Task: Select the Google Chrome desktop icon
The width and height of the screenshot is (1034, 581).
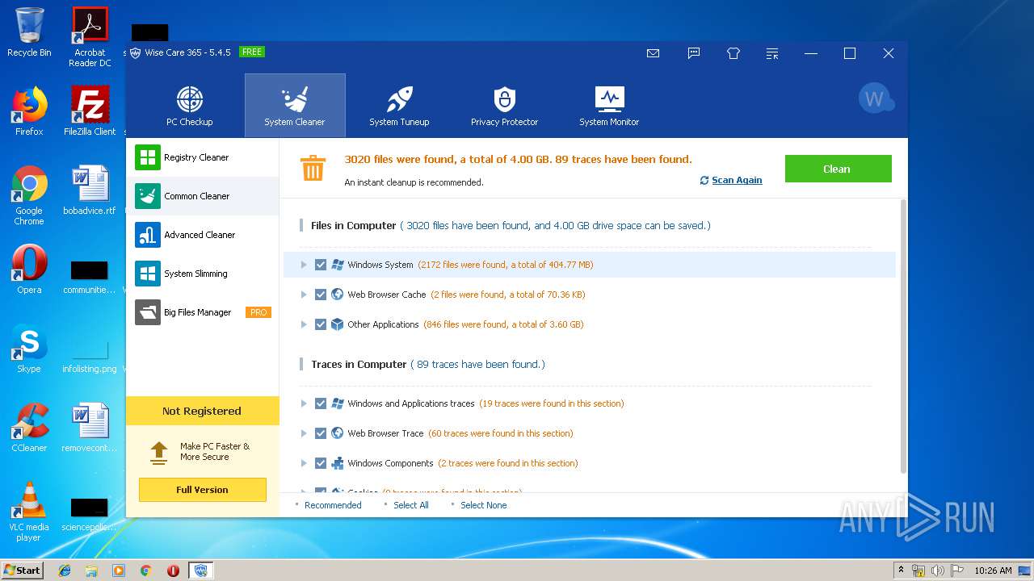Action: [29, 195]
